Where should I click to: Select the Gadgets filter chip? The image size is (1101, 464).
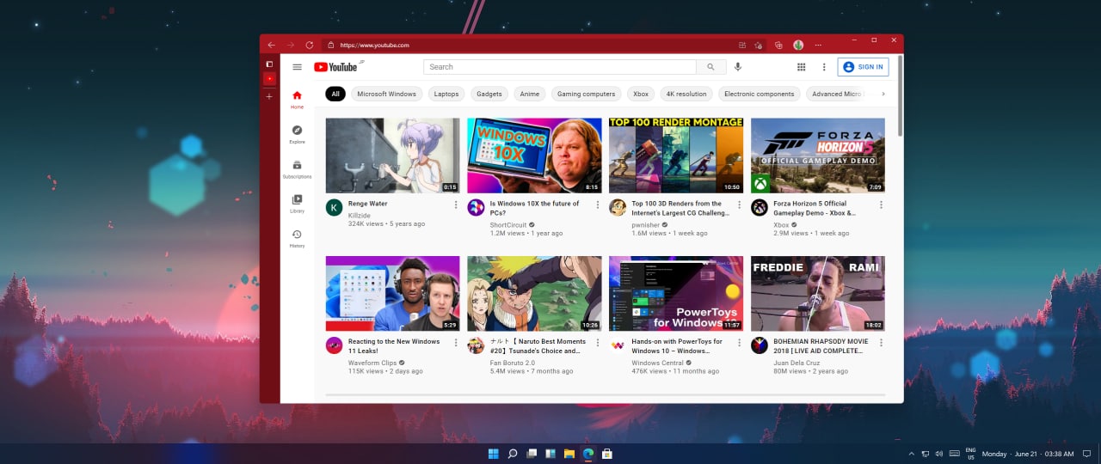(x=489, y=94)
